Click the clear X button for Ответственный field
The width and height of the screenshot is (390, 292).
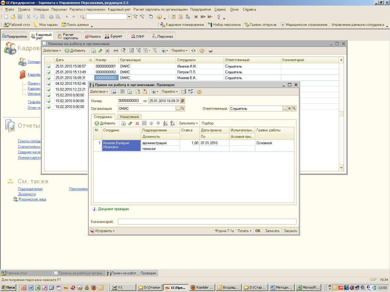pos(289,109)
